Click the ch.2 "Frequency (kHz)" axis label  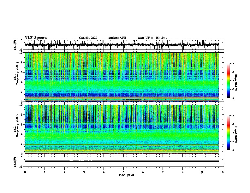tap(17, 126)
